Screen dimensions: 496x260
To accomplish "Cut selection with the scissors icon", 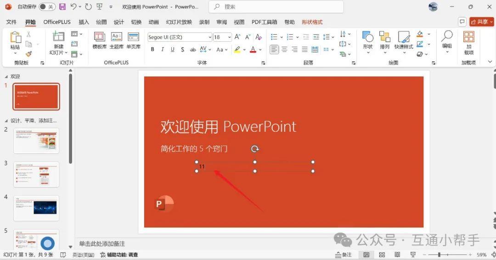I will pos(28,34).
